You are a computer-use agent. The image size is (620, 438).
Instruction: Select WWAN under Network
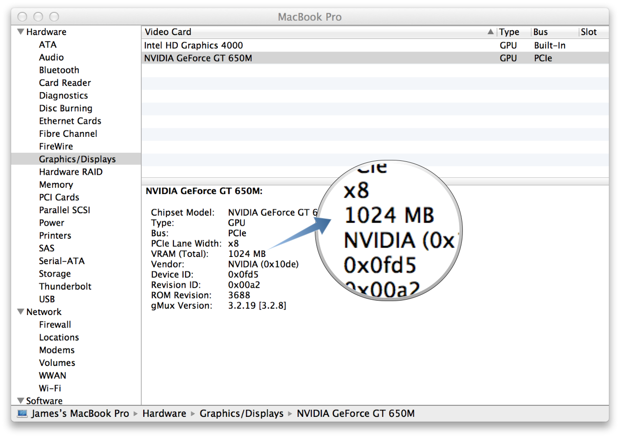[53, 376]
